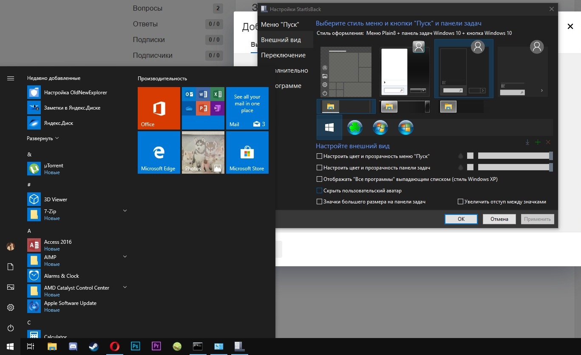Open the Photos tile with puppies
Viewport: 581px width, 355px height.
203,152
